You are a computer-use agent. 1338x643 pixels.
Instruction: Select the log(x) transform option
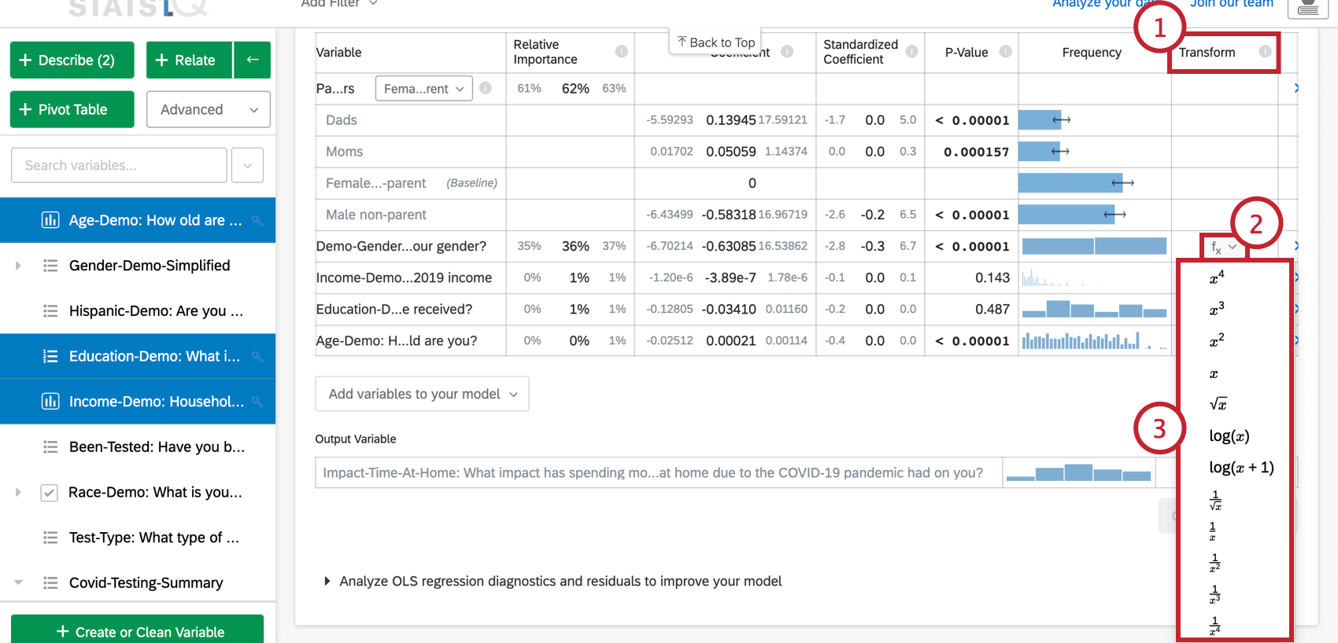(x=1229, y=435)
